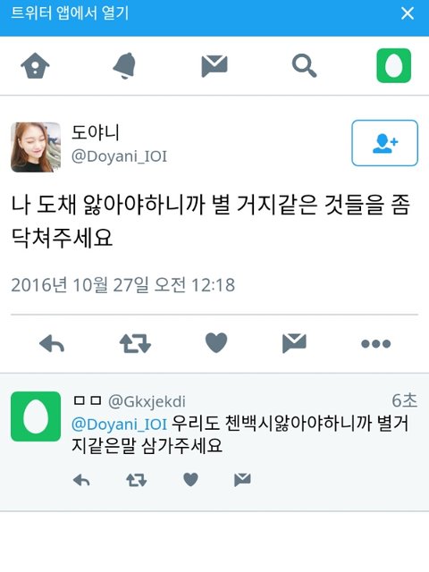Open the @Doyani_IOI mention link in the reply
The width and height of the screenshot is (429, 572).
click(119, 425)
